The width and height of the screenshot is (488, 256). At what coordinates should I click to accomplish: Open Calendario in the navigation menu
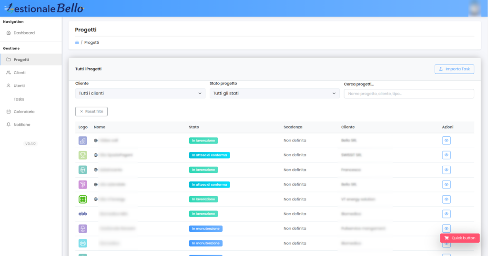24,112
